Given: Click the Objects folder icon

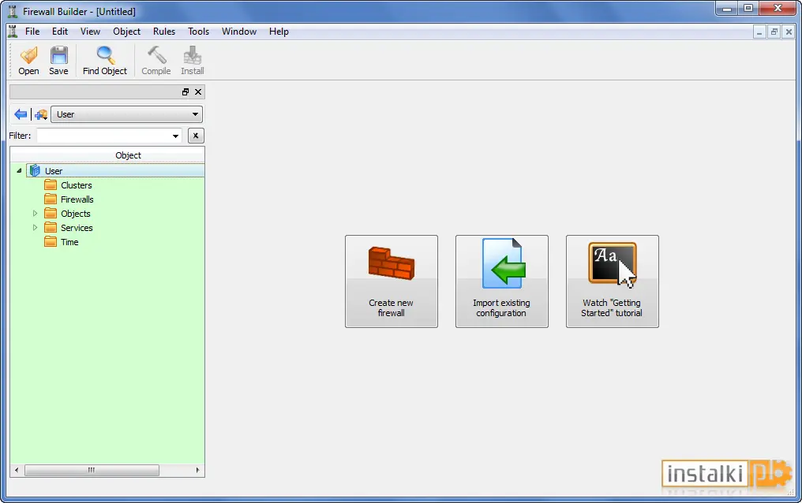Looking at the screenshot, I should click(51, 214).
